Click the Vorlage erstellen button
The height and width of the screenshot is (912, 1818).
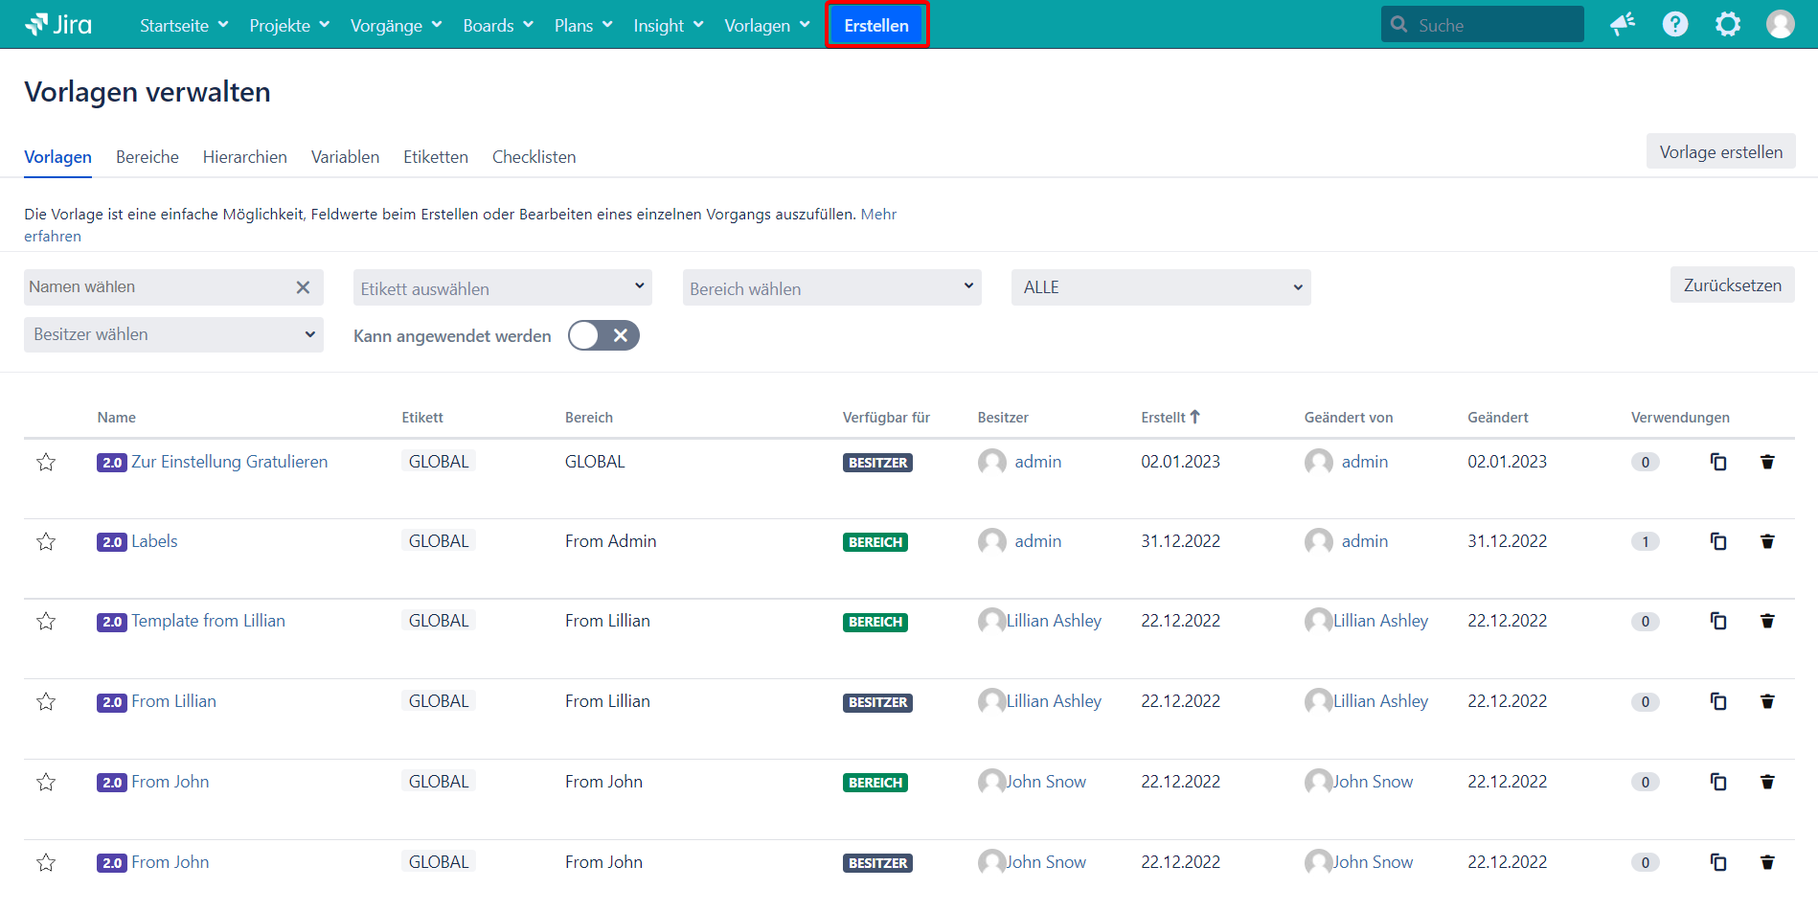click(1720, 152)
